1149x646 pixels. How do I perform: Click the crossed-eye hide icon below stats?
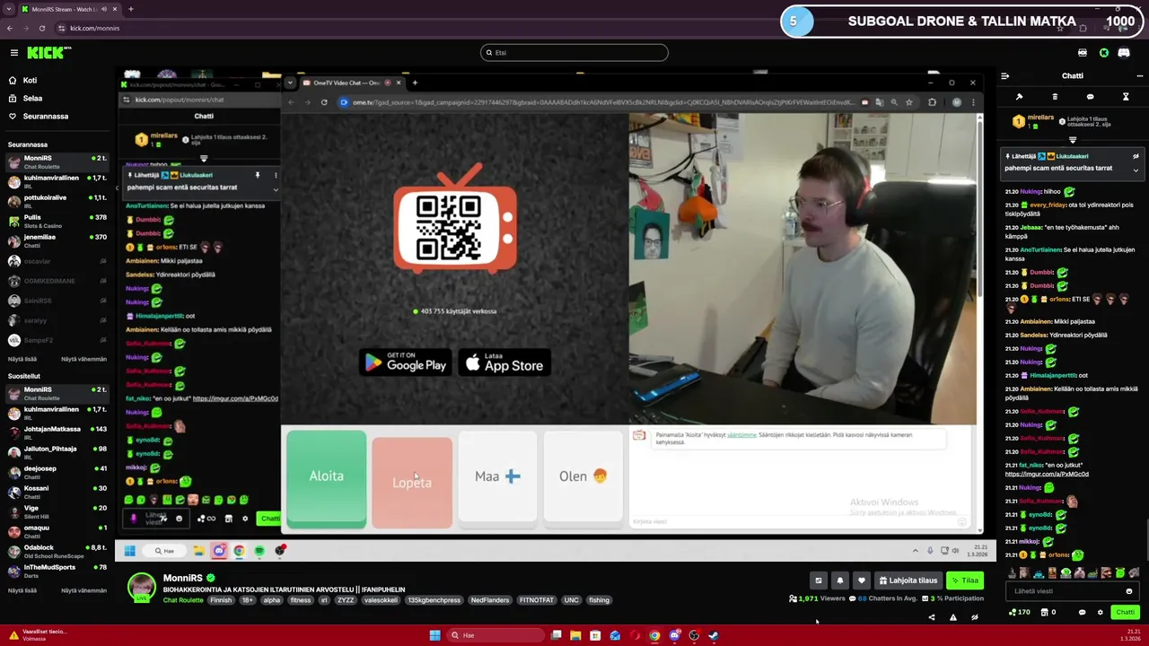(x=974, y=617)
